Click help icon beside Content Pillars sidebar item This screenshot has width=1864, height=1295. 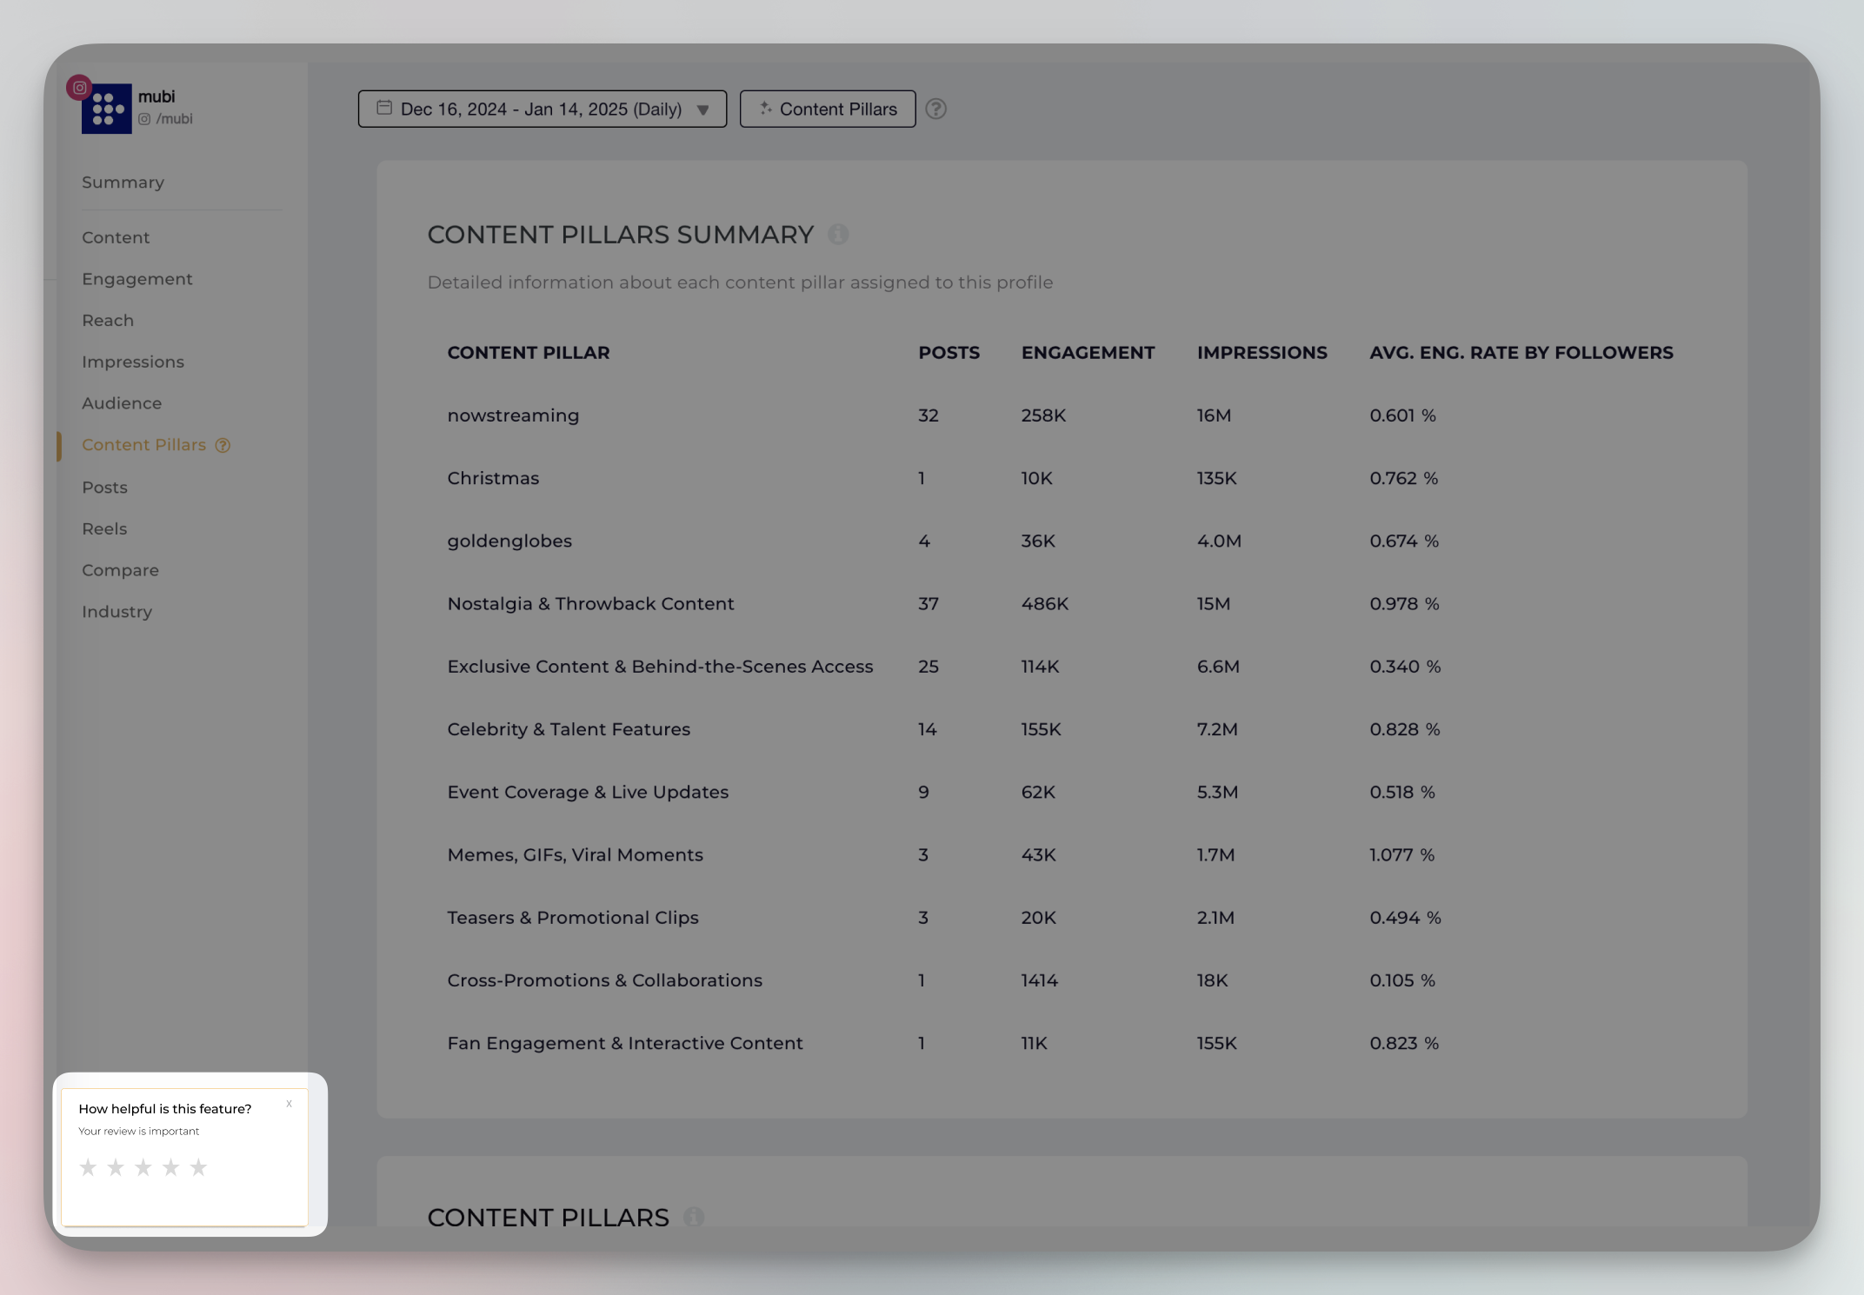point(223,446)
